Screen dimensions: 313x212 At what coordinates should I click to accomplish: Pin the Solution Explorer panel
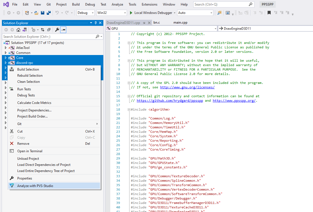[x=96, y=23]
